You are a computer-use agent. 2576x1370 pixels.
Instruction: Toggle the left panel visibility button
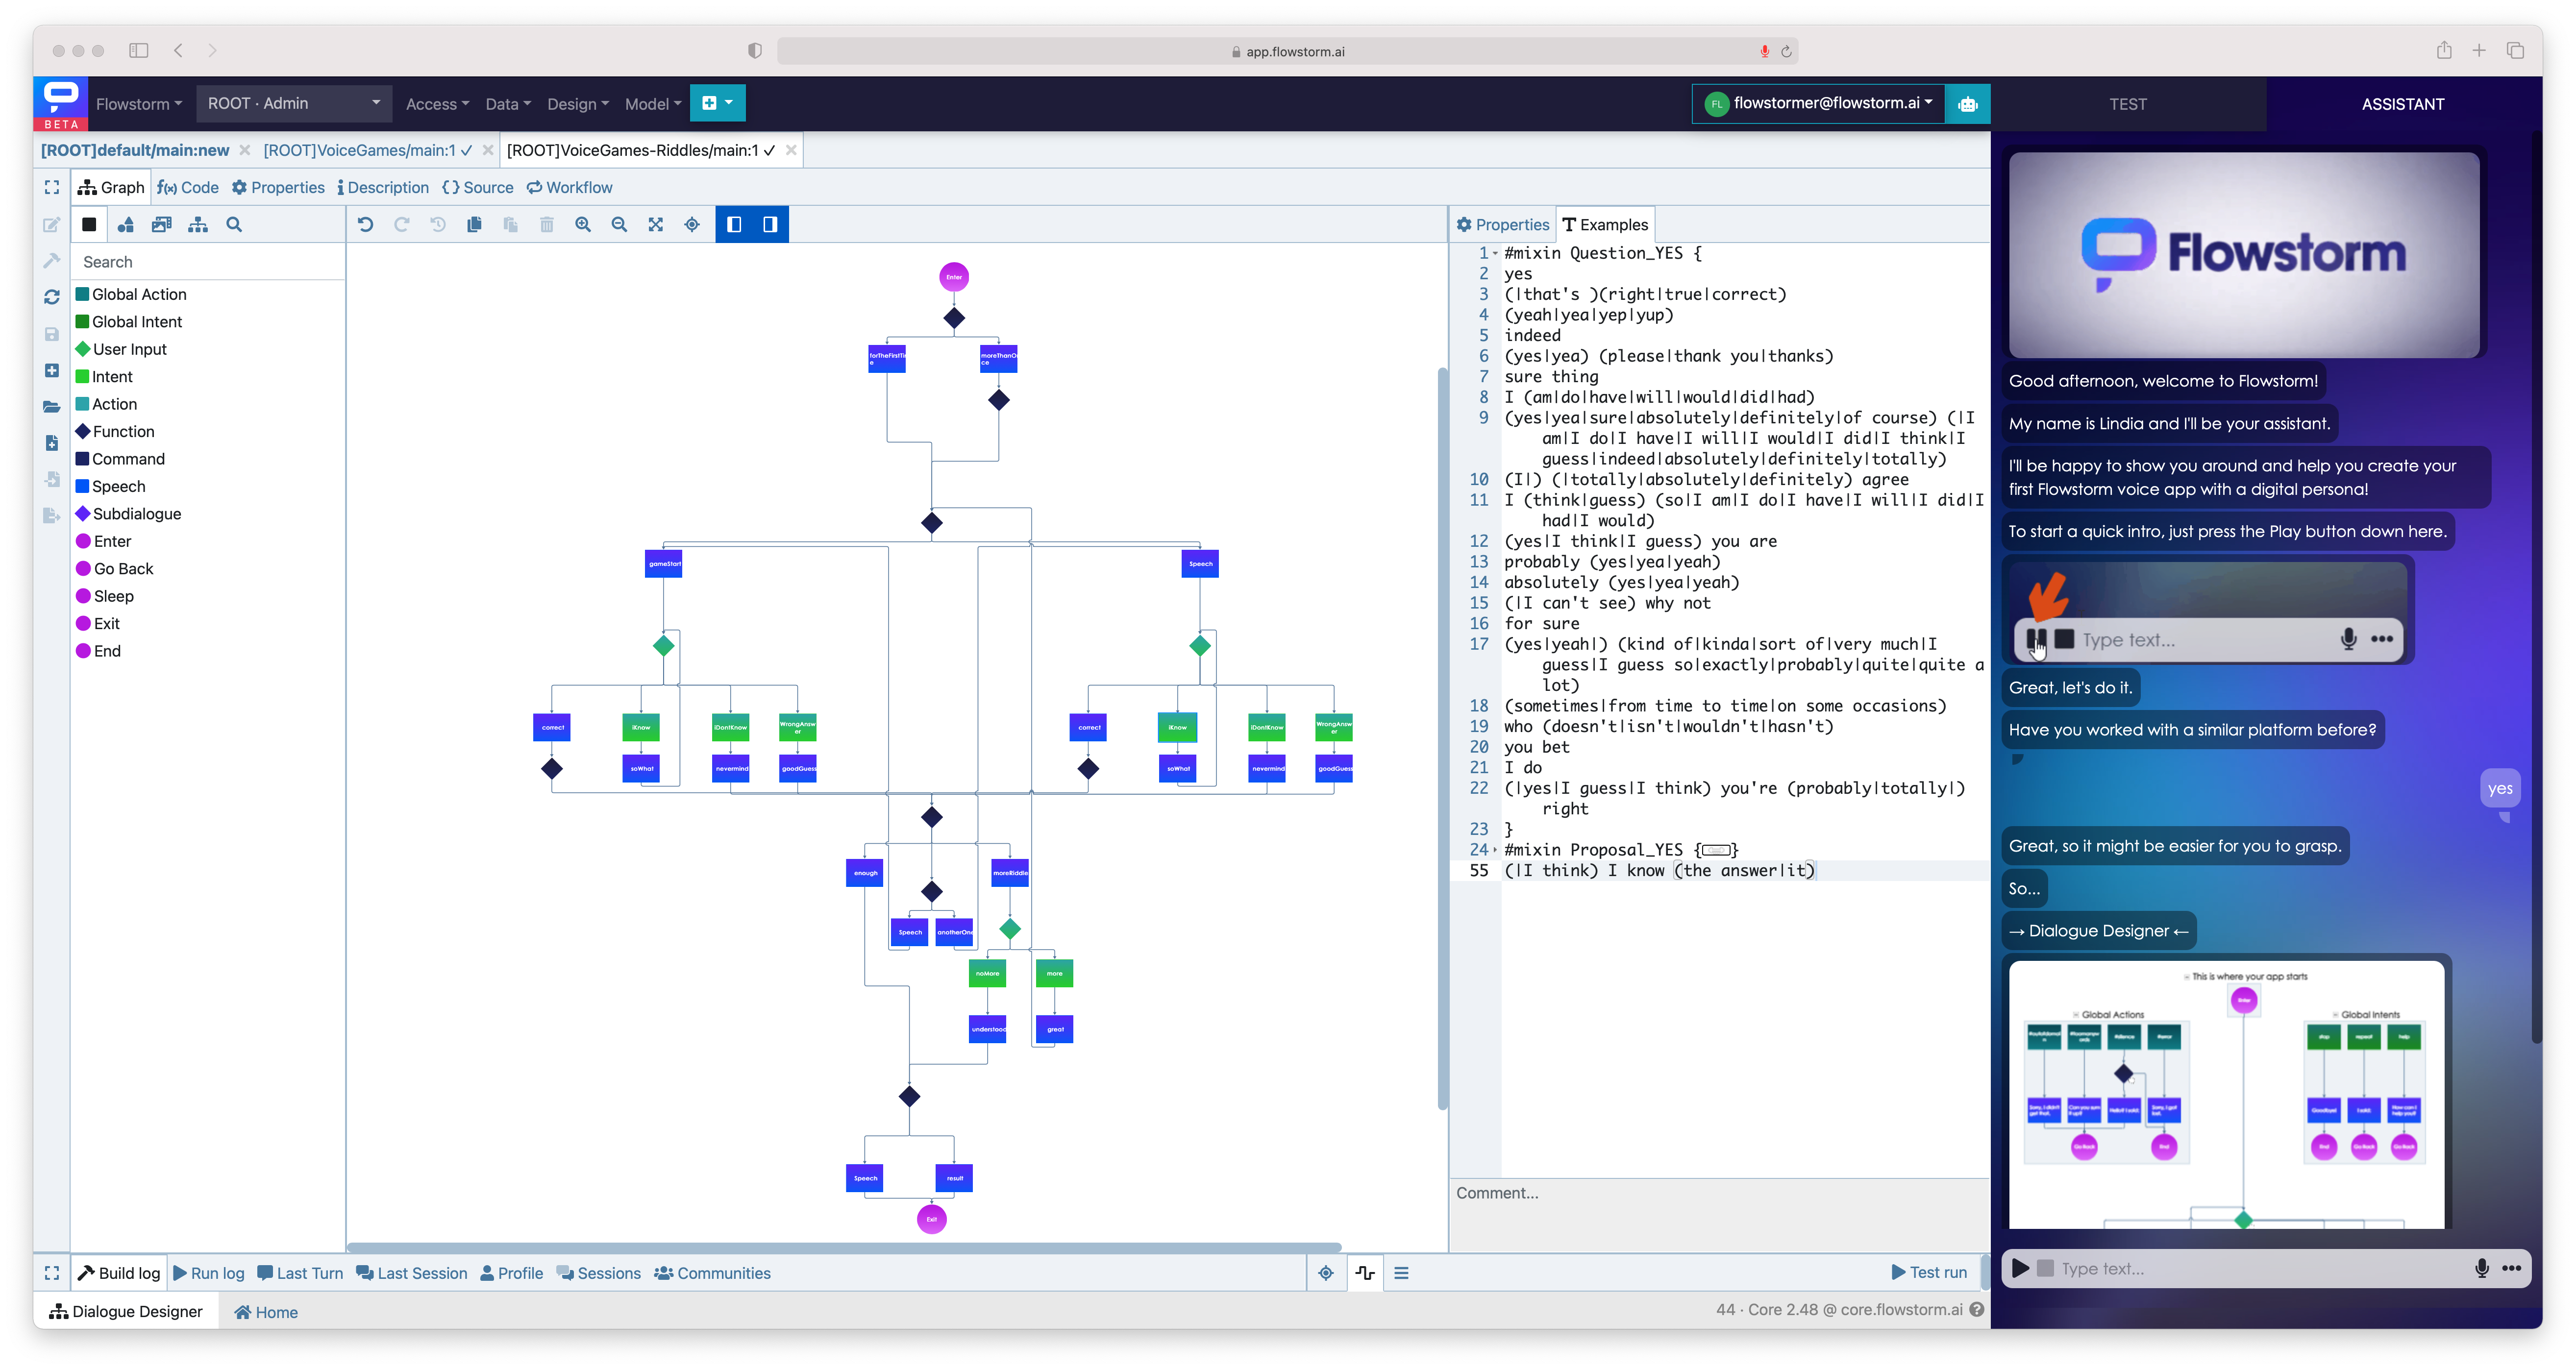[x=734, y=225]
